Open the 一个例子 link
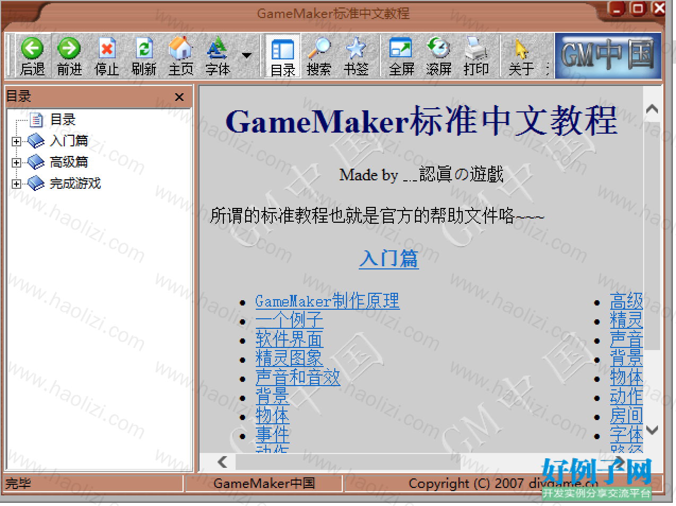 pos(289,320)
